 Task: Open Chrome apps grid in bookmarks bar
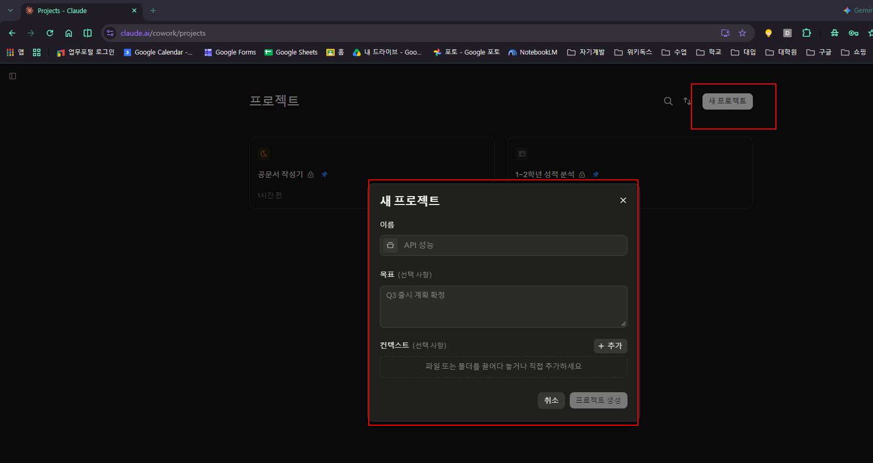point(15,52)
